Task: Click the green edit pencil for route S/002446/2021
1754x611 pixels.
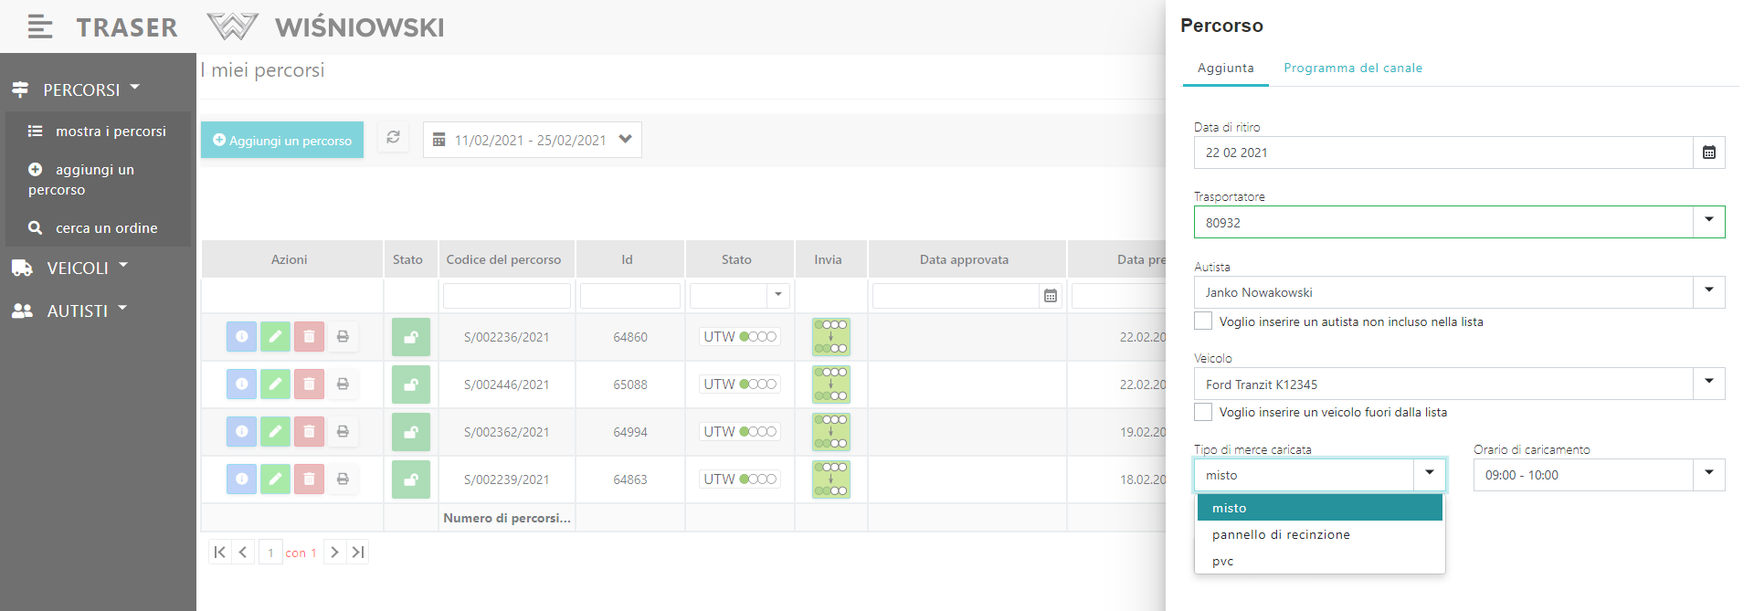Action: (x=275, y=385)
